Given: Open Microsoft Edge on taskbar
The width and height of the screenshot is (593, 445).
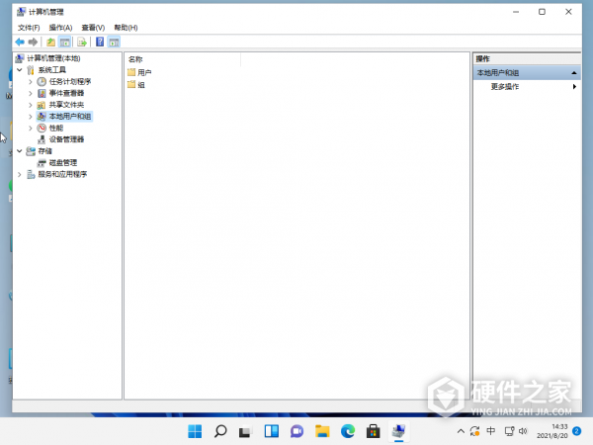Looking at the screenshot, I should click(348, 431).
